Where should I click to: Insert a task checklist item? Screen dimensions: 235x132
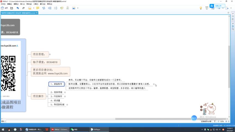pyautogui.click(x=67, y=8)
